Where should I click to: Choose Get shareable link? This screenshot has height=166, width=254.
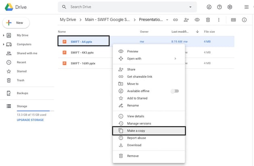tap(149, 77)
